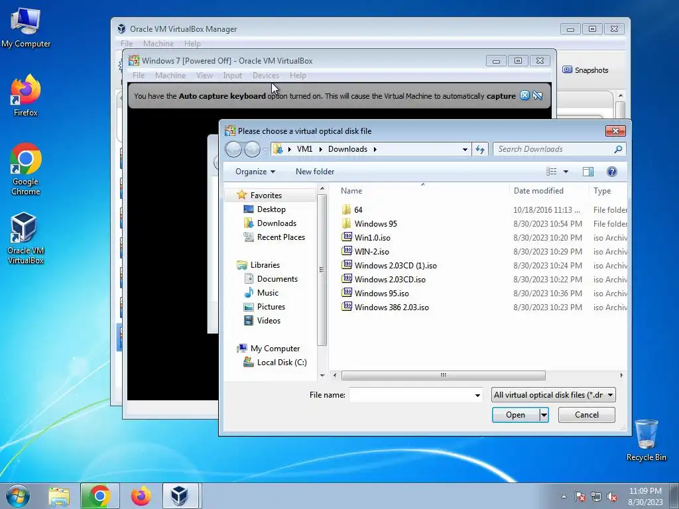Click the Open button's dropdown arrow
This screenshot has height=509, width=679.
pyautogui.click(x=544, y=415)
